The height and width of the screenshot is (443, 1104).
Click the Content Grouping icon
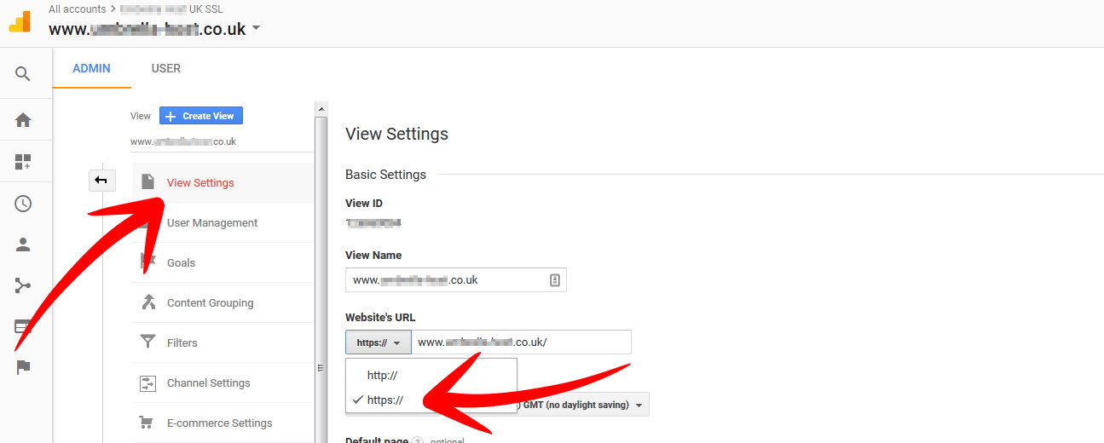148,302
